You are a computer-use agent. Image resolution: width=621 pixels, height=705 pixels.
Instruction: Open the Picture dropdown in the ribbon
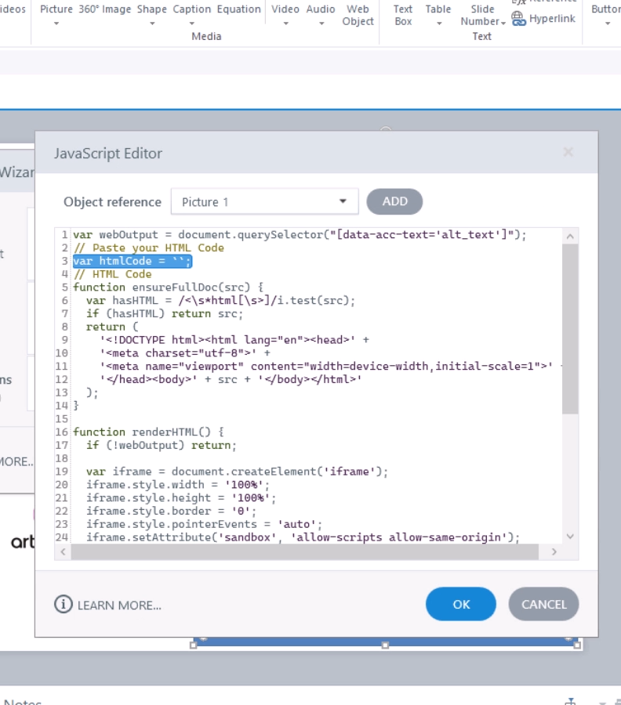point(56,23)
